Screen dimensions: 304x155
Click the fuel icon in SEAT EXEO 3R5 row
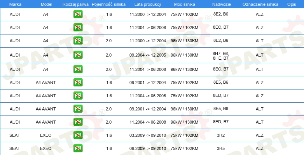78,148
